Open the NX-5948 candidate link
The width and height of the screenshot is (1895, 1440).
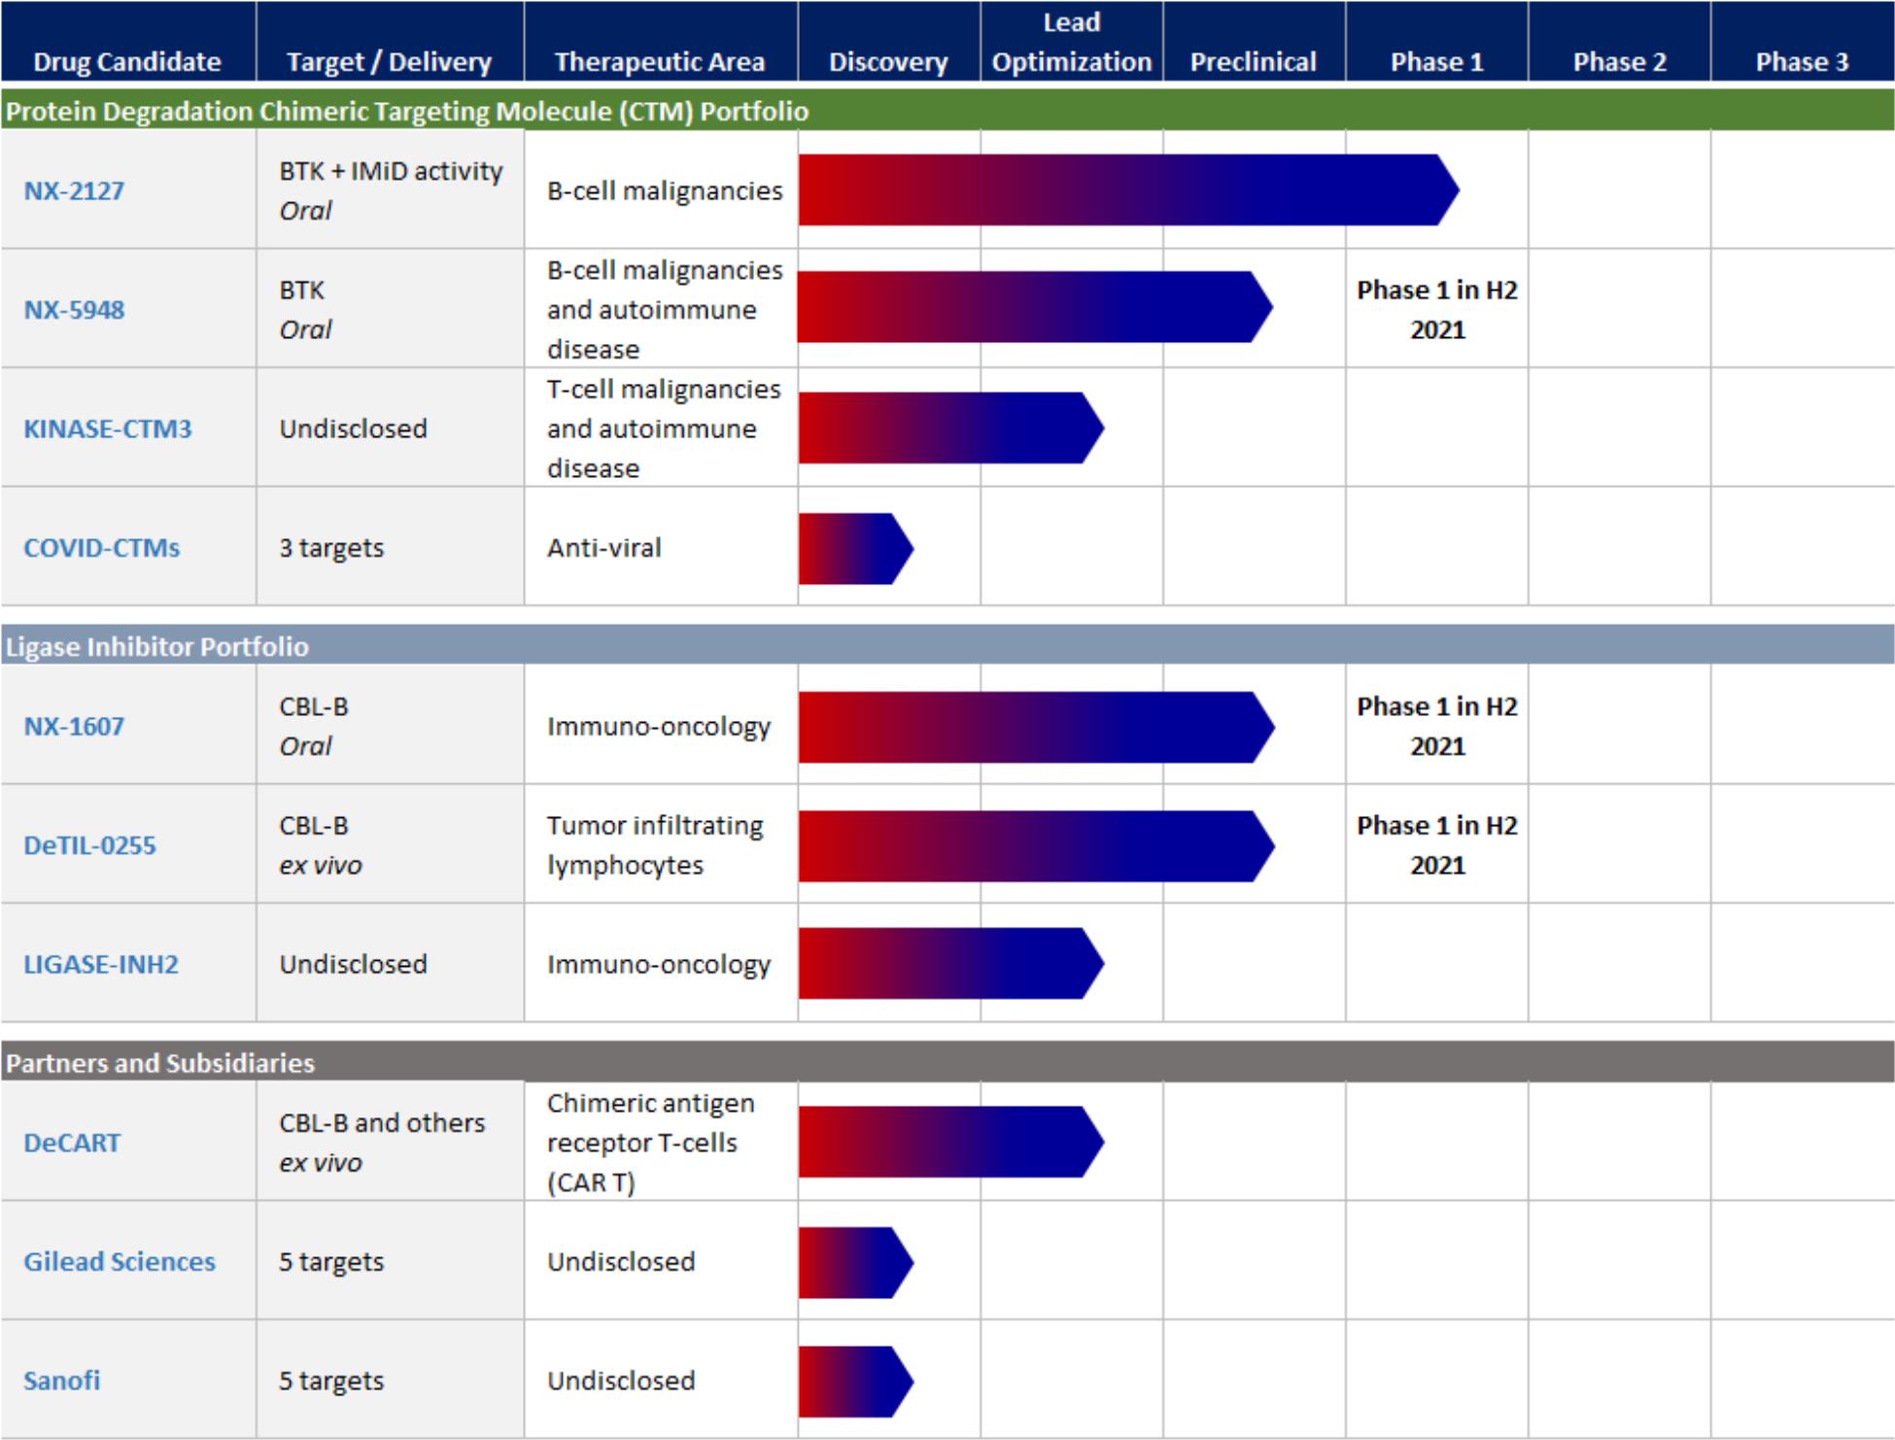pyautogui.click(x=74, y=310)
